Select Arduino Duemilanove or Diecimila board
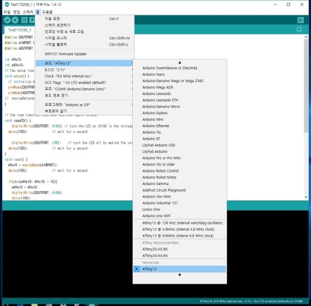The width and height of the screenshot is (311, 306). (x=180, y=68)
